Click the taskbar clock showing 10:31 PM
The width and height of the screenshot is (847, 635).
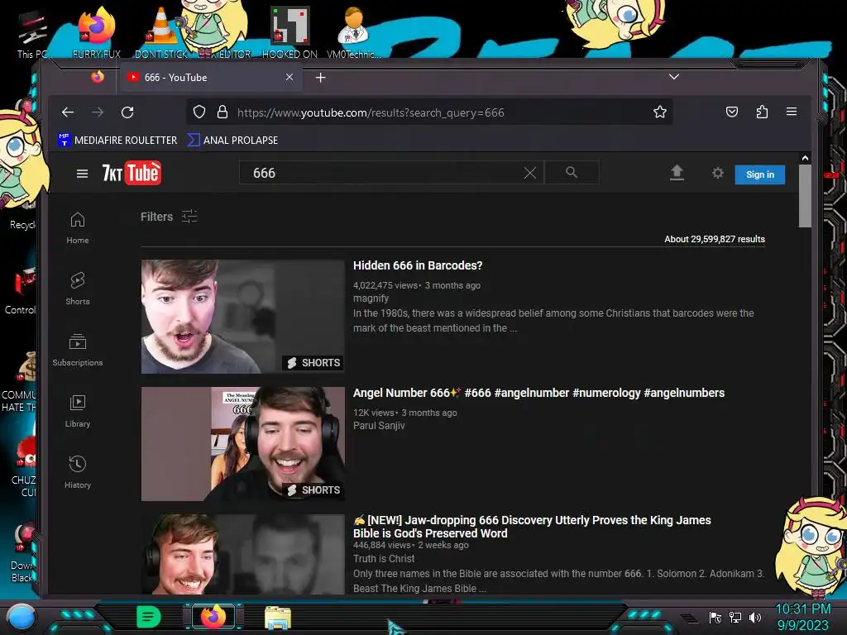(802, 617)
